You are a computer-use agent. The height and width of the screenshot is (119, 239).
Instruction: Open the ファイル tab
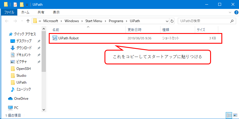click(9, 12)
